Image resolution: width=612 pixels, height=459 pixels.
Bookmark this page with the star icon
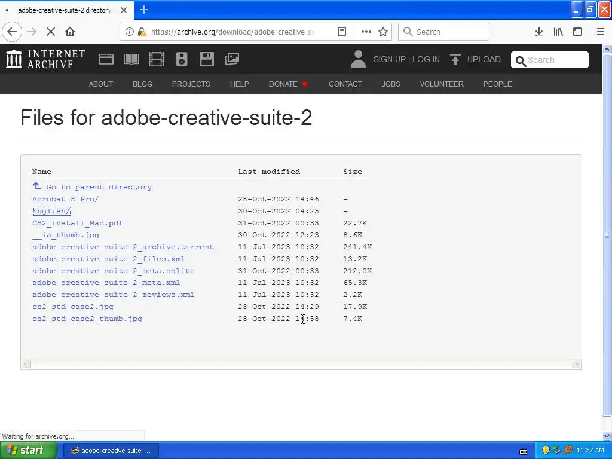383,32
